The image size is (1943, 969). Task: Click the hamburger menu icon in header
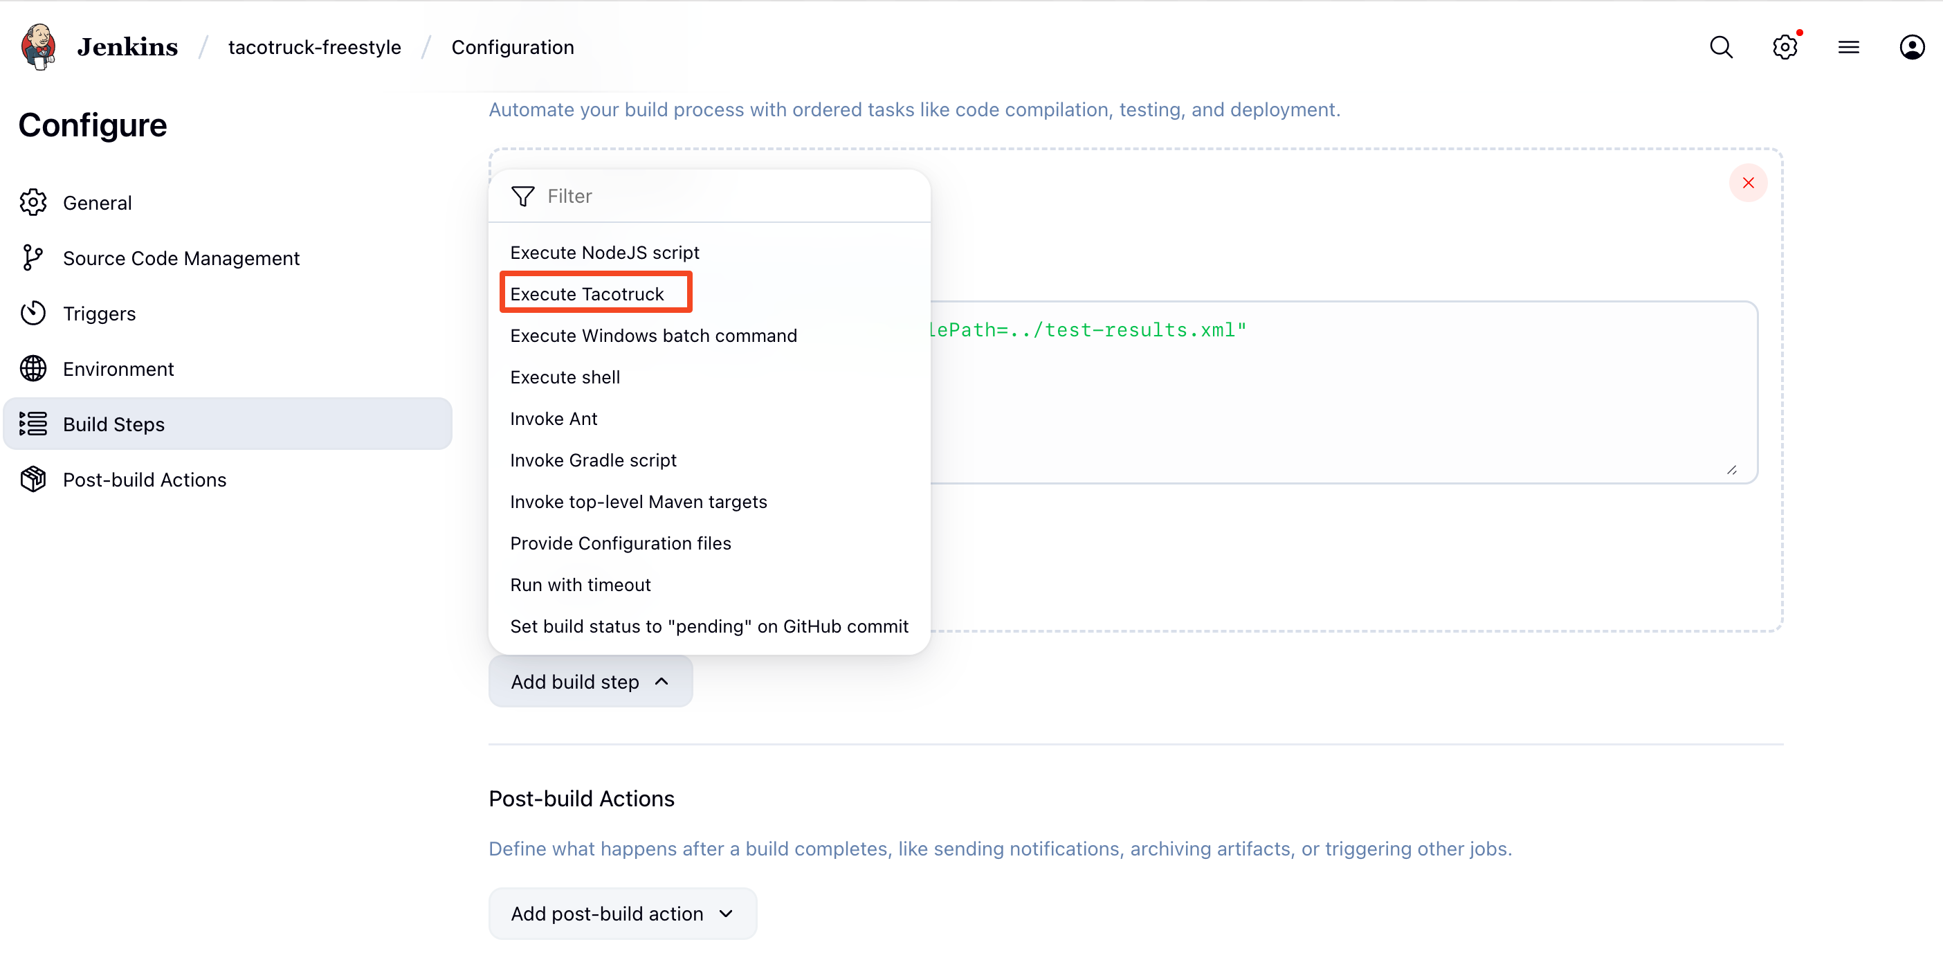pos(1848,47)
